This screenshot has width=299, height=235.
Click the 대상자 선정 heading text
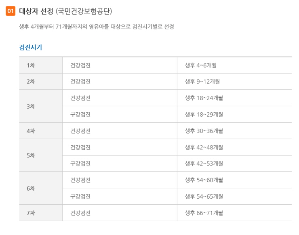pos(36,11)
